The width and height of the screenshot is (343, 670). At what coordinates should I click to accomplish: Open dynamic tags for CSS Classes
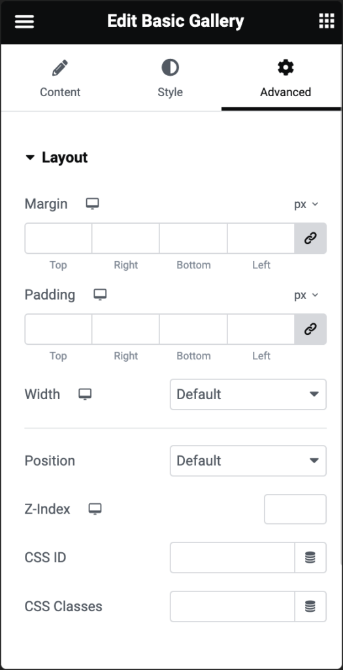[x=310, y=607]
